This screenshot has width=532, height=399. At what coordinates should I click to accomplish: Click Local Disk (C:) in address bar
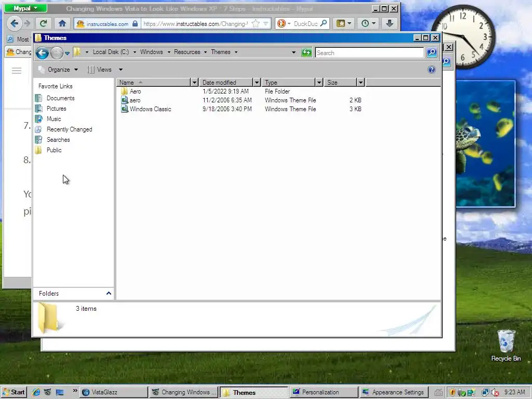(x=111, y=52)
